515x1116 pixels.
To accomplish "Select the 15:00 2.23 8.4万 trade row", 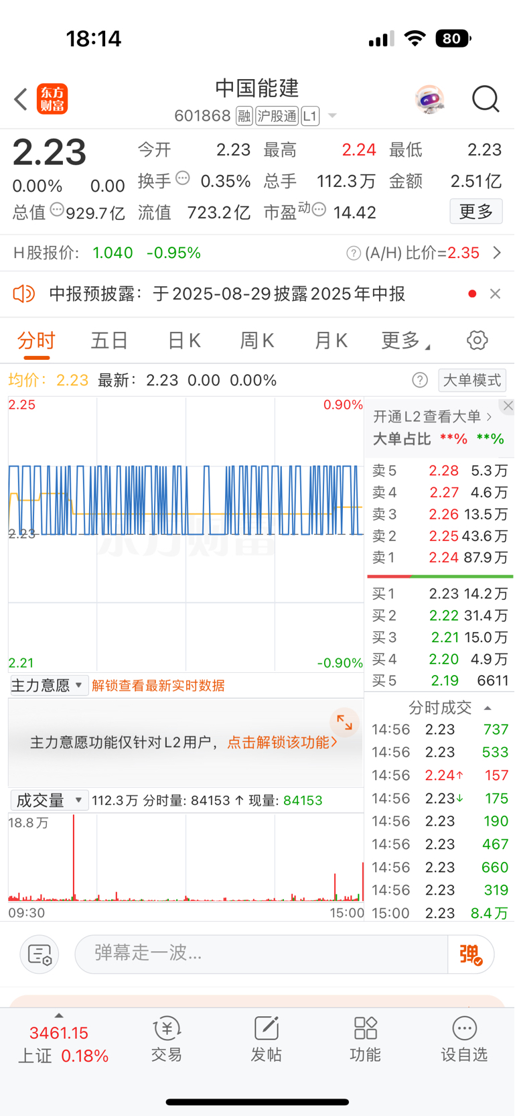I will (440, 913).
